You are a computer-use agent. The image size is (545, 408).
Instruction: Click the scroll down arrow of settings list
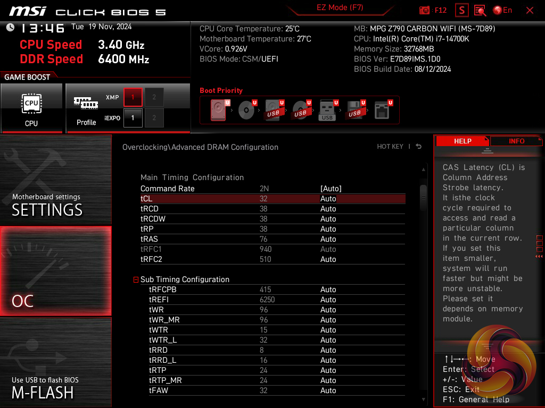tap(423, 399)
